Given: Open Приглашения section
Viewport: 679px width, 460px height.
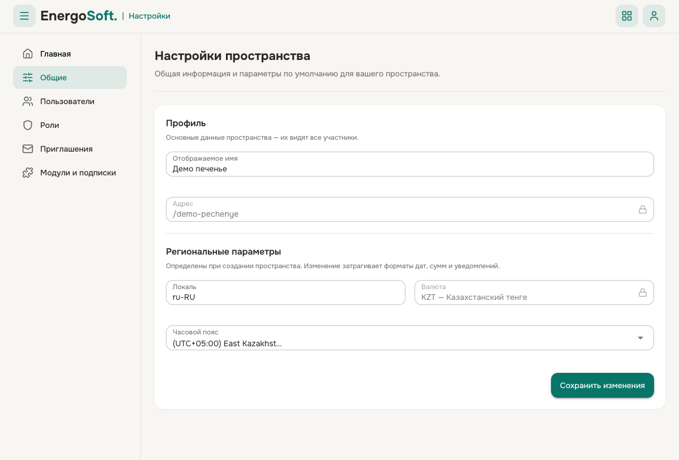Looking at the screenshot, I should pyautogui.click(x=70, y=149).
